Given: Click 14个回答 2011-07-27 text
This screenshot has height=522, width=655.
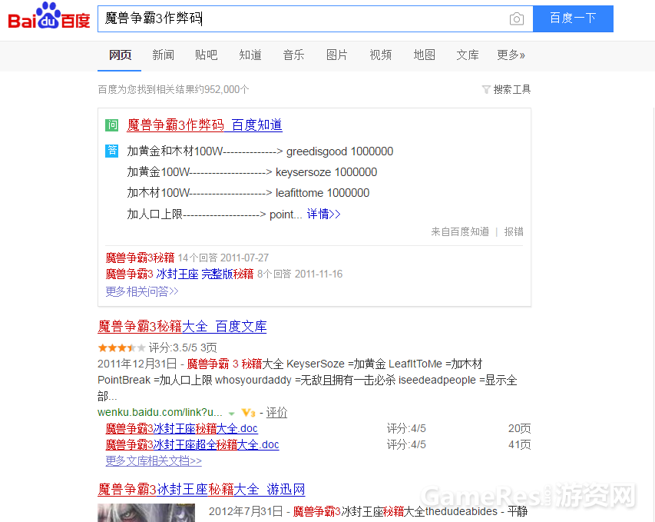Looking at the screenshot, I should click(223, 258).
